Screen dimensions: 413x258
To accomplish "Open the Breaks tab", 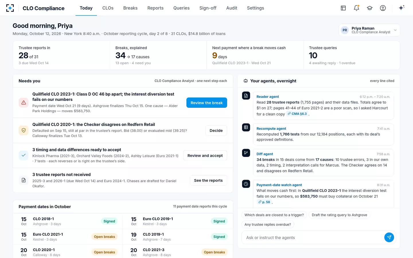I will coord(130,8).
